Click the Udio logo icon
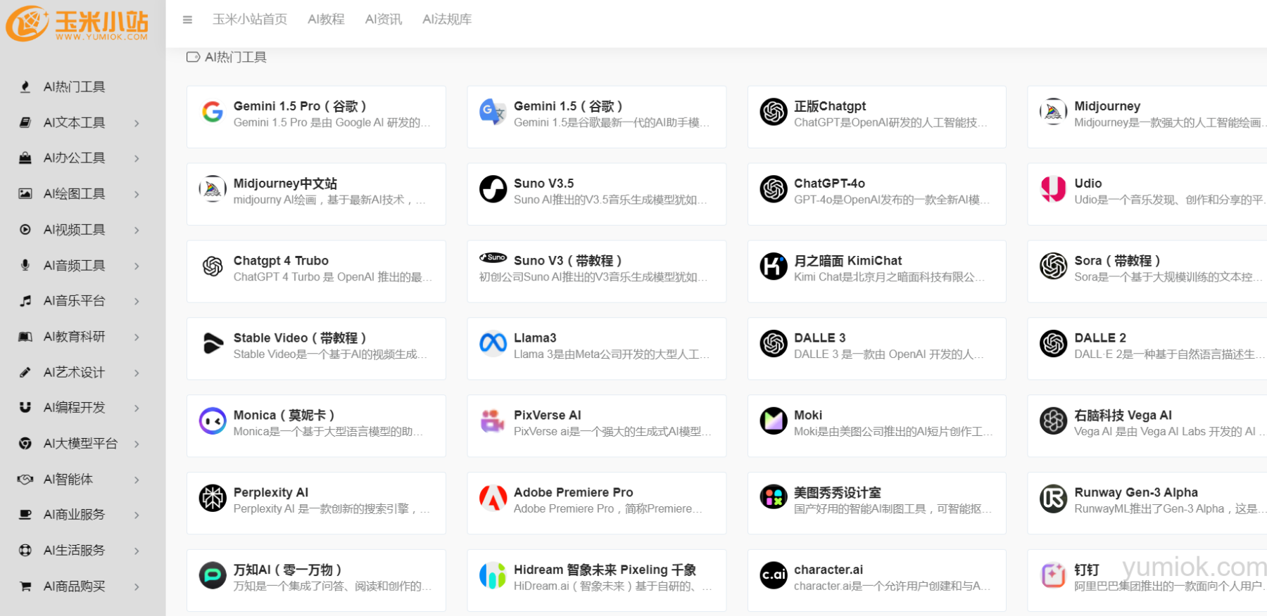This screenshot has height=616, width=1267. (x=1054, y=189)
